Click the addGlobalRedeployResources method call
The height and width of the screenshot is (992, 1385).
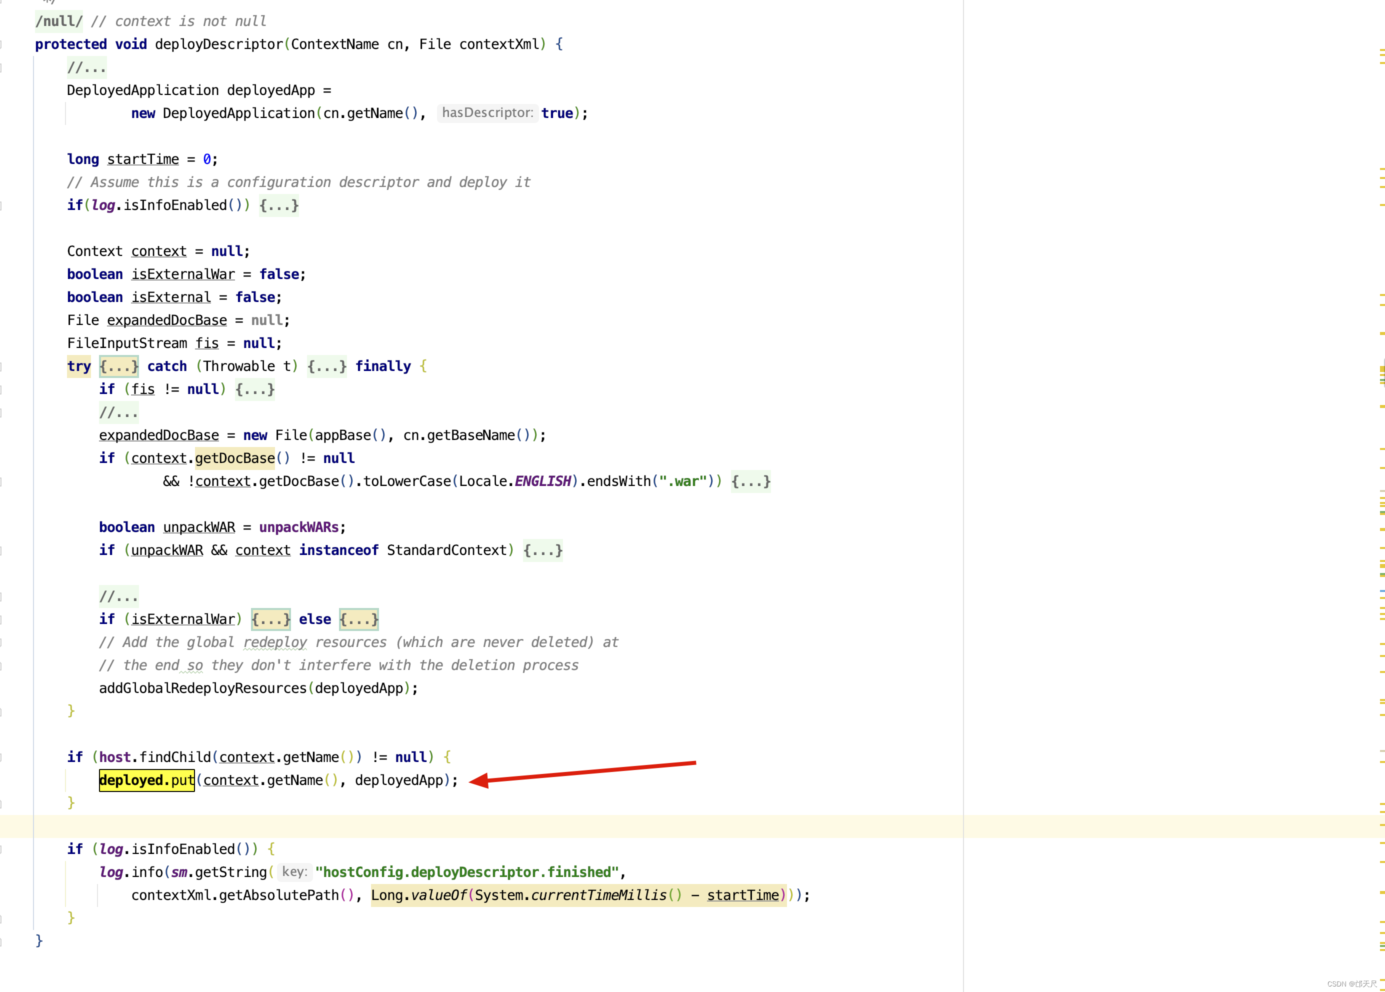click(202, 688)
